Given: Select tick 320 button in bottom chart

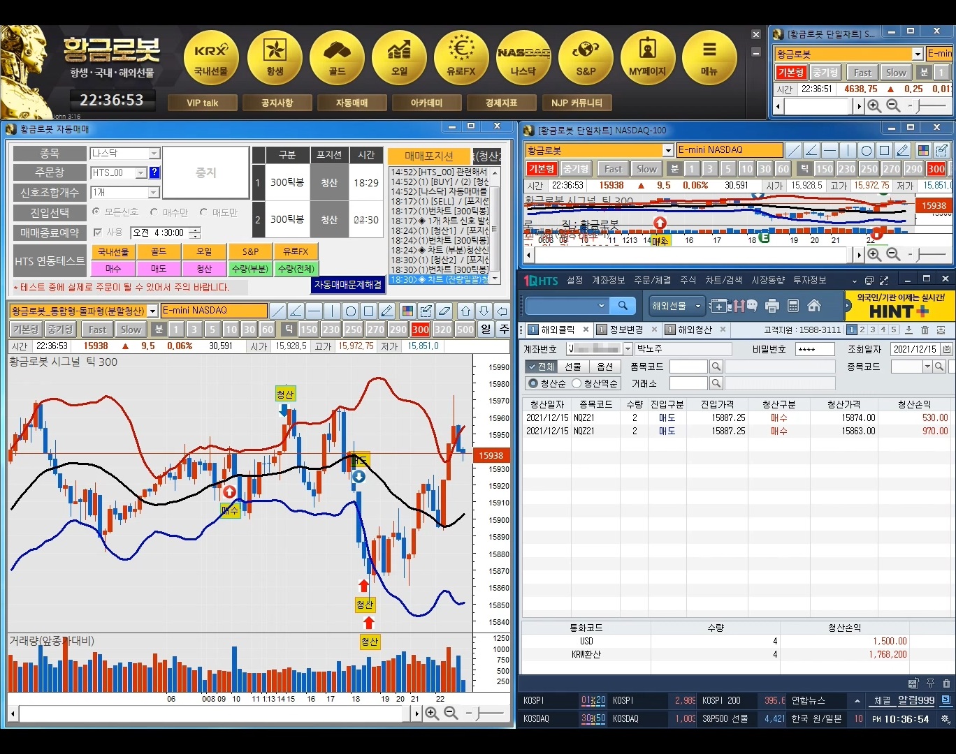Looking at the screenshot, I should point(442,330).
